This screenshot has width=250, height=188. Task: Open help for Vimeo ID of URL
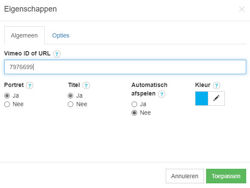(x=57, y=54)
